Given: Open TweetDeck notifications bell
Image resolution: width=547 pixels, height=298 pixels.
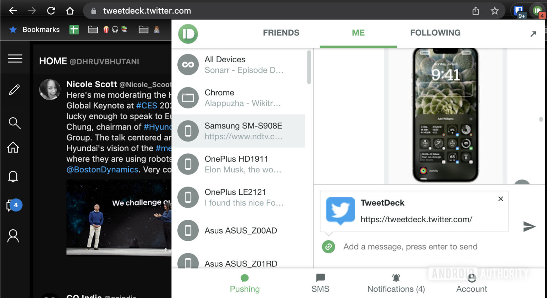Looking at the screenshot, I should point(13,176).
